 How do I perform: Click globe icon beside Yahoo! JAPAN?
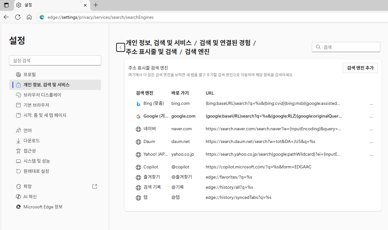[x=138, y=155]
